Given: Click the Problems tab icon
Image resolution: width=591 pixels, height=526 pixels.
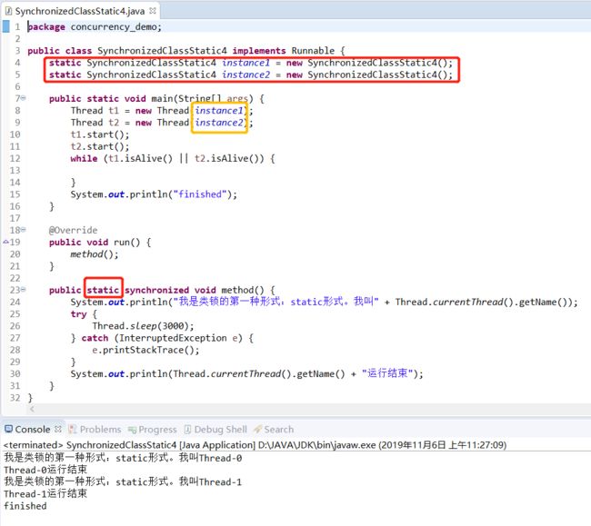Looking at the screenshot, I should pos(73,429).
